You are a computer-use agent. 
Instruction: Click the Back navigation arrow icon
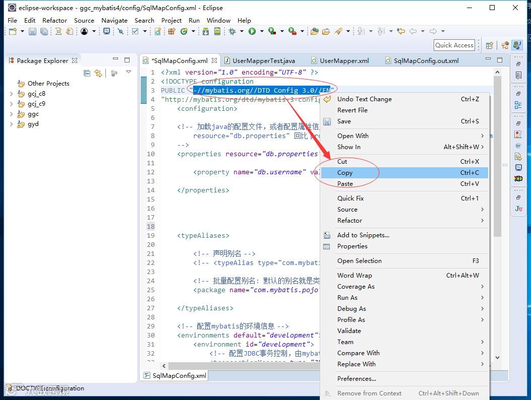pos(413,31)
